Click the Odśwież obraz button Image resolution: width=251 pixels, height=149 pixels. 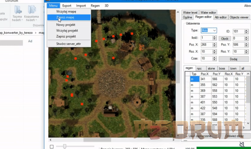[x=234, y=136]
